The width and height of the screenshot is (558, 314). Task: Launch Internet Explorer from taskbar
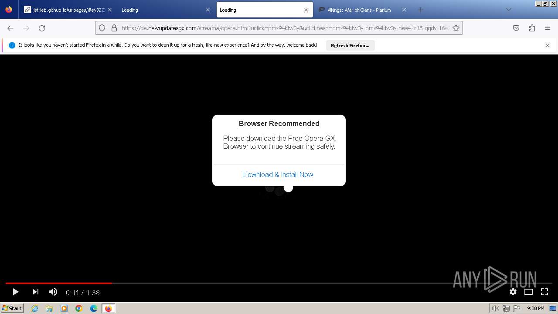click(x=34, y=308)
